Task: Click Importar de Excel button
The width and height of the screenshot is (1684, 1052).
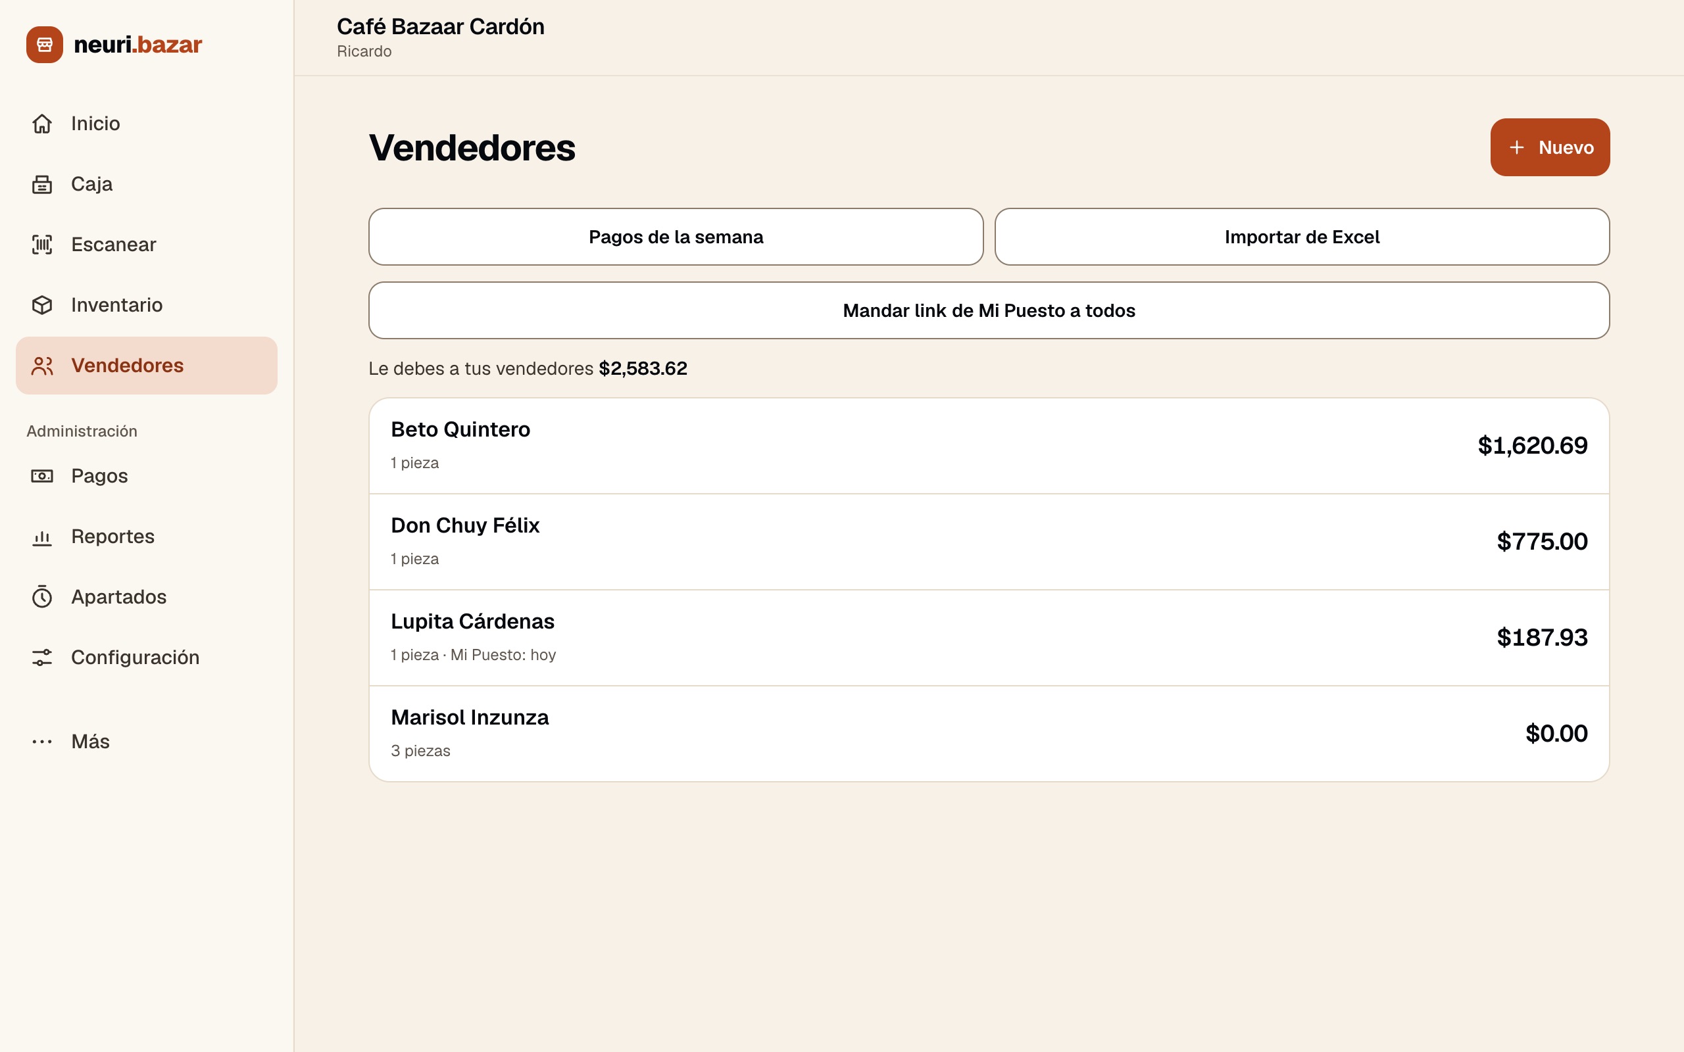Action: 1302,237
